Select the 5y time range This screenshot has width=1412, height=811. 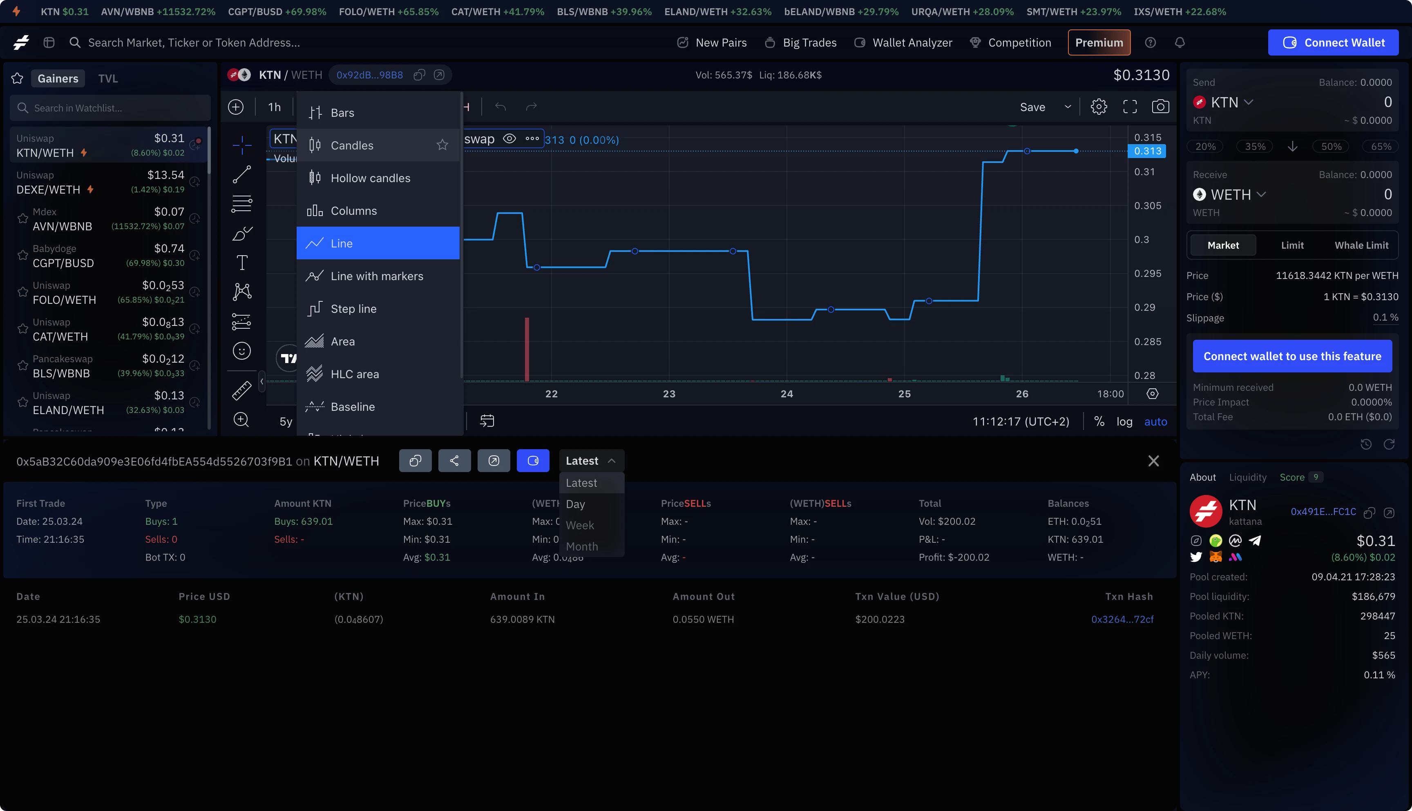(286, 422)
